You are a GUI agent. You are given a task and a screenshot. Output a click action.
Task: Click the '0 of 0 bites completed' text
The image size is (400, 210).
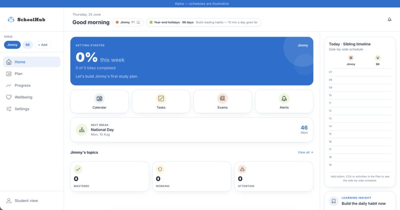click(x=95, y=68)
